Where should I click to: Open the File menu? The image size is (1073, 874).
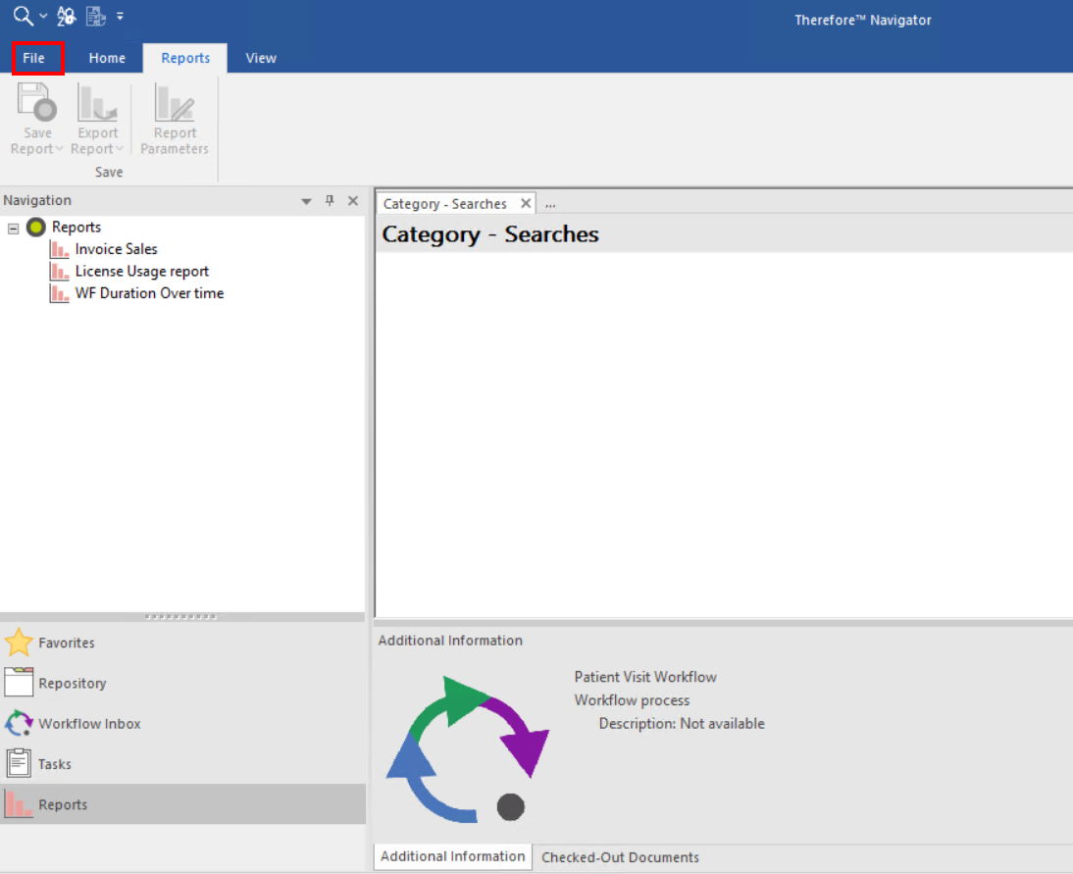click(37, 58)
